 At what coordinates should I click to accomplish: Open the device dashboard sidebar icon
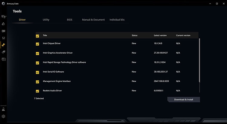tap(3, 17)
